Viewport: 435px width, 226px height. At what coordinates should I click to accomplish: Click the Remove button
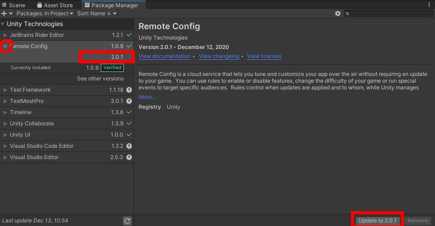point(417,221)
